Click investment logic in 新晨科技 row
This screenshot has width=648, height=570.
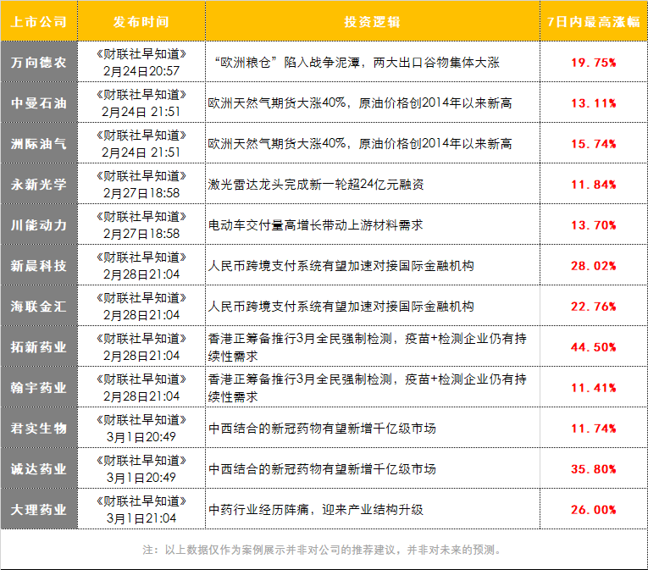click(341, 266)
